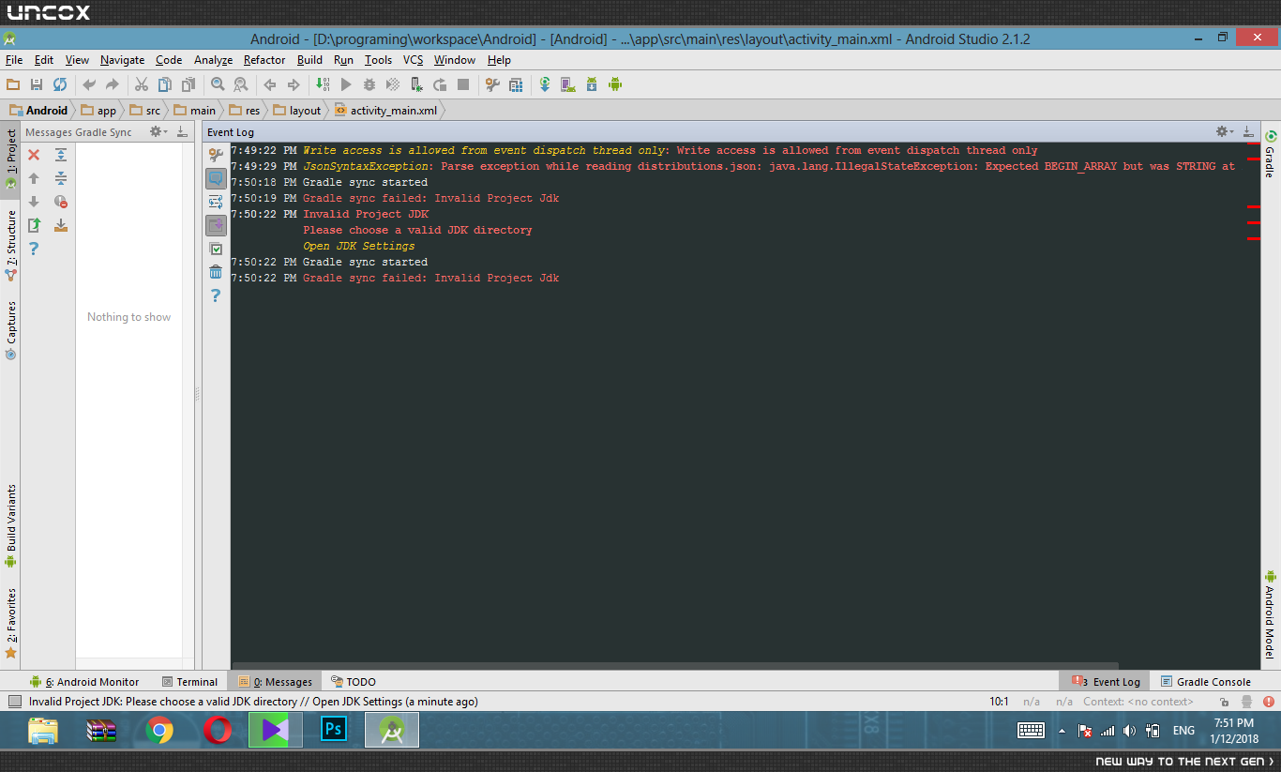Open Photoshop from the taskbar
Viewport: 1281px width, 772px height.
(x=334, y=730)
